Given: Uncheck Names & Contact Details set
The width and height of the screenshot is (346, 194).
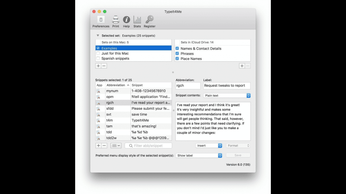Looking at the screenshot, I should [x=177, y=48].
